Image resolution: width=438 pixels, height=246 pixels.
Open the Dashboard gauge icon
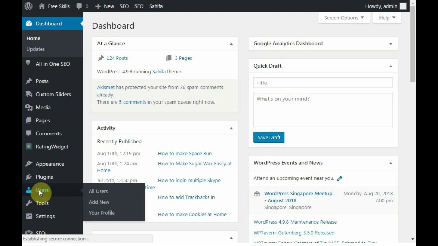(29, 24)
